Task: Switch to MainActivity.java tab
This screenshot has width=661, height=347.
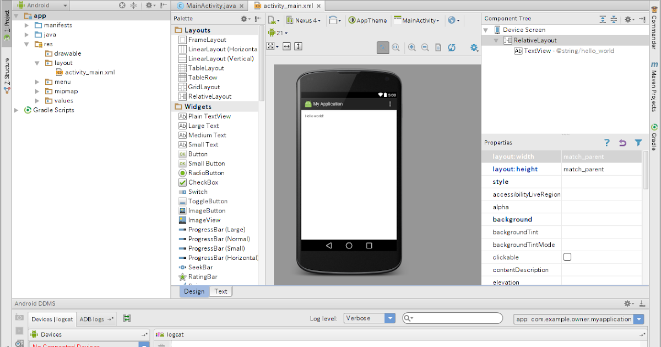Action: point(210,6)
